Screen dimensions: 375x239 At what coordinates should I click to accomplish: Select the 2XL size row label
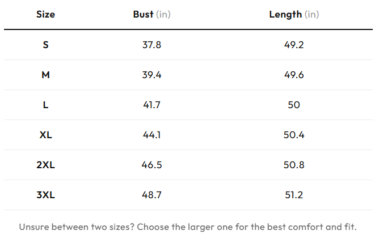[x=45, y=165]
